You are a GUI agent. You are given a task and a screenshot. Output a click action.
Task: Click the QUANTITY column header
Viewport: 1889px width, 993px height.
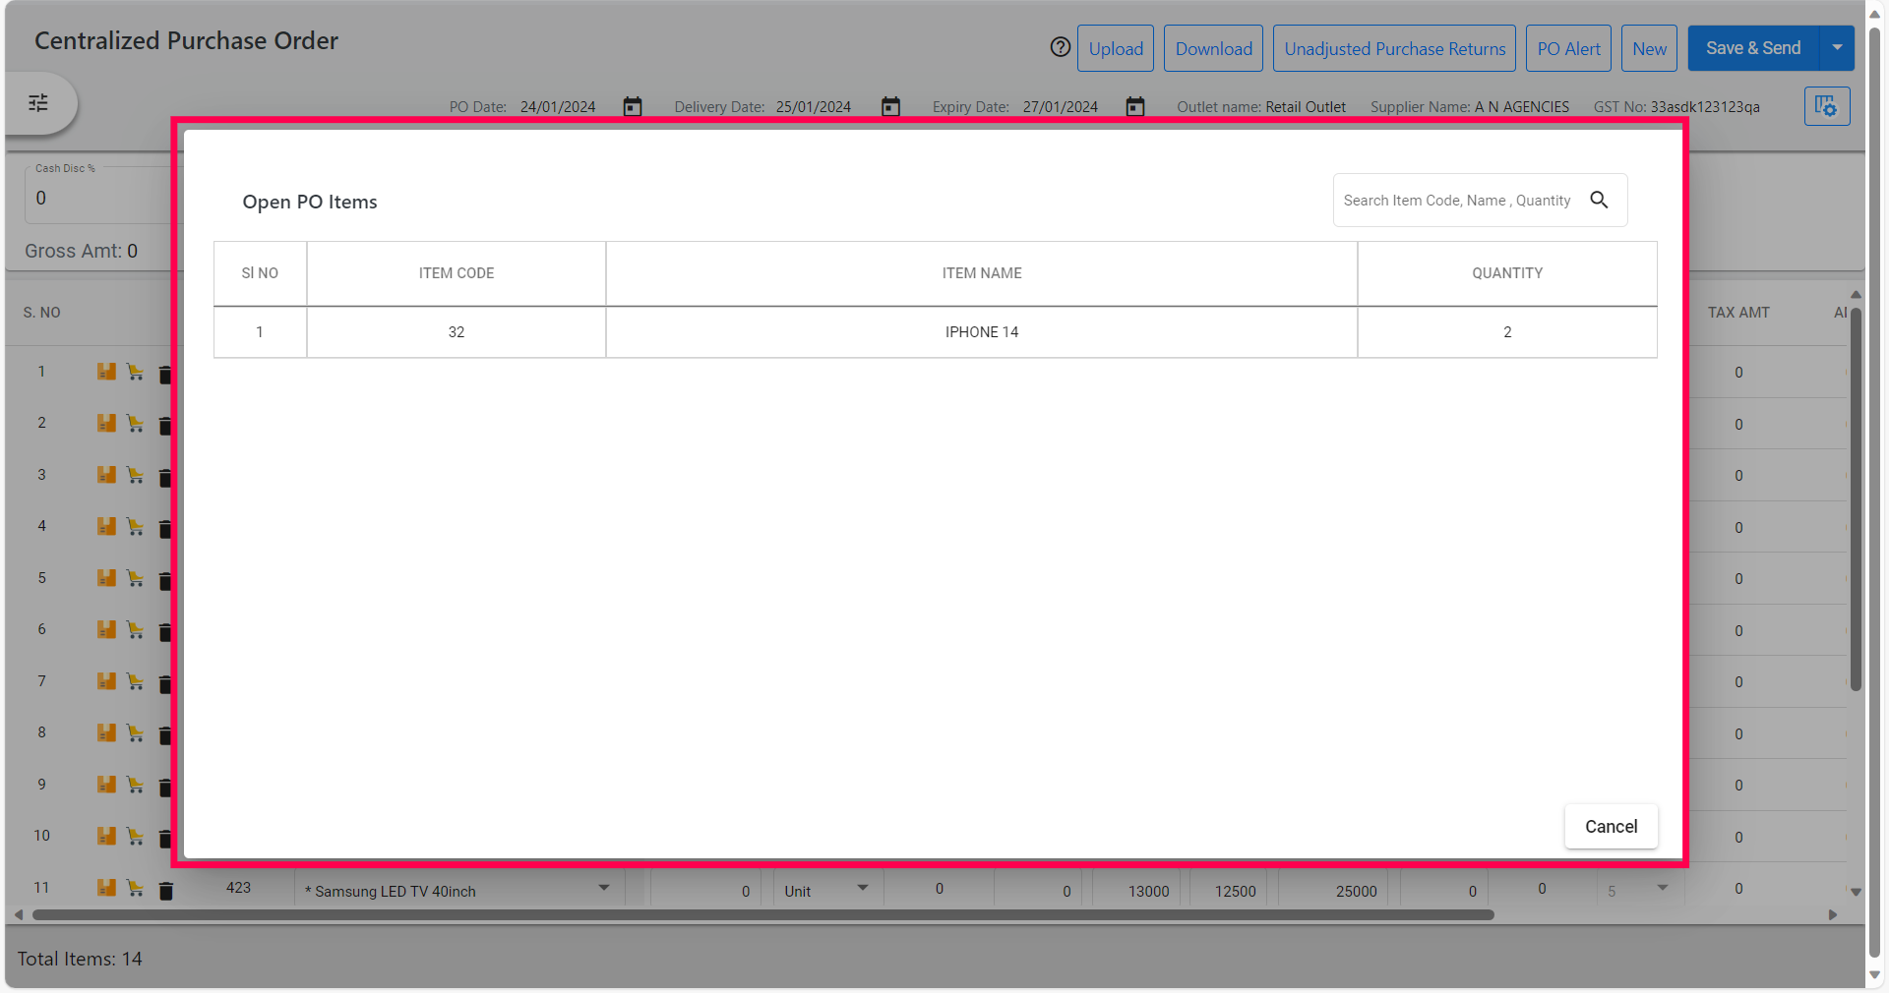coord(1507,273)
